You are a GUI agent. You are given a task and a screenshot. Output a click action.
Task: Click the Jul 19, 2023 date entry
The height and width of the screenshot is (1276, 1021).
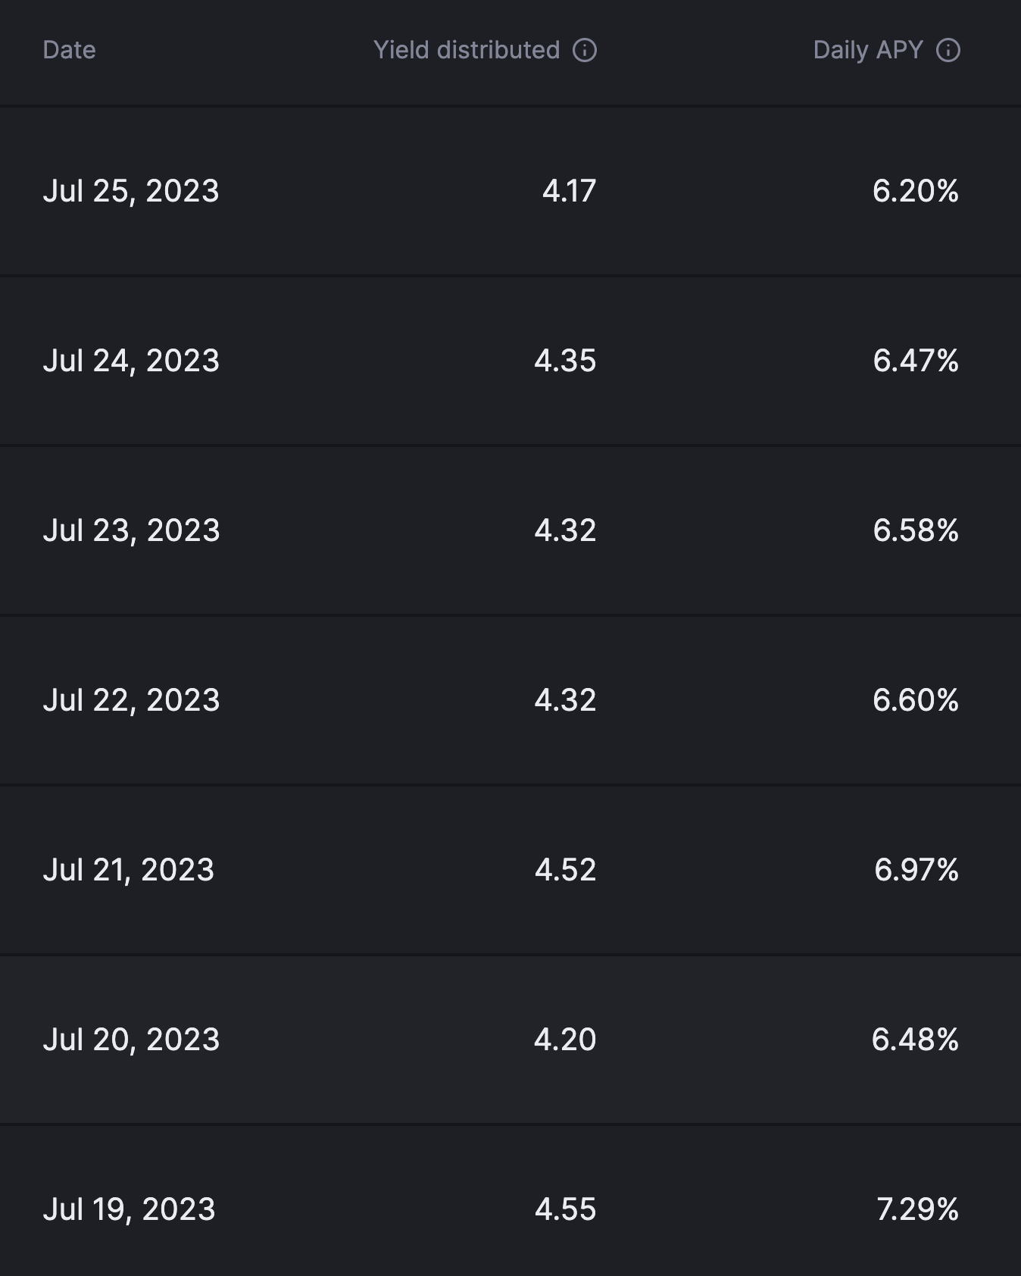pos(130,1209)
